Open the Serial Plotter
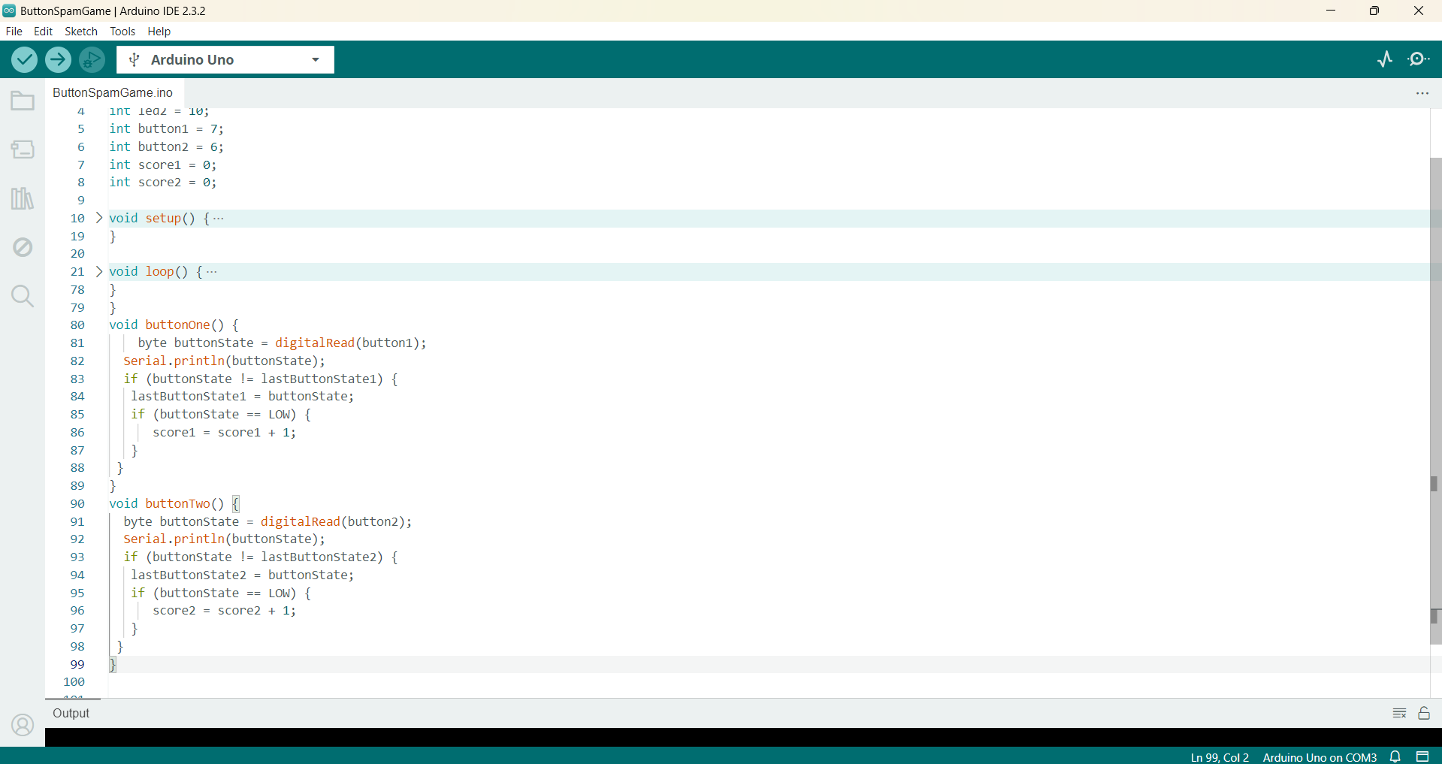1442x764 pixels. 1385,59
